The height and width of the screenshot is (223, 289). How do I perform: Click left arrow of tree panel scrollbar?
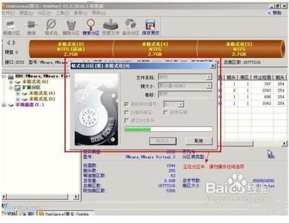5,196
